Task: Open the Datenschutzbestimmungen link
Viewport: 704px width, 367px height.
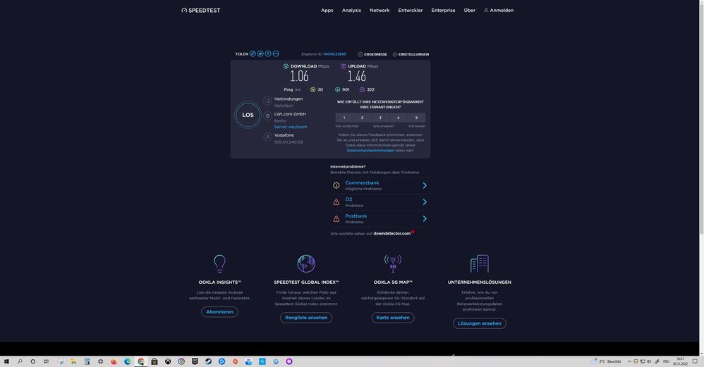Action: click(x=370, y=151)
